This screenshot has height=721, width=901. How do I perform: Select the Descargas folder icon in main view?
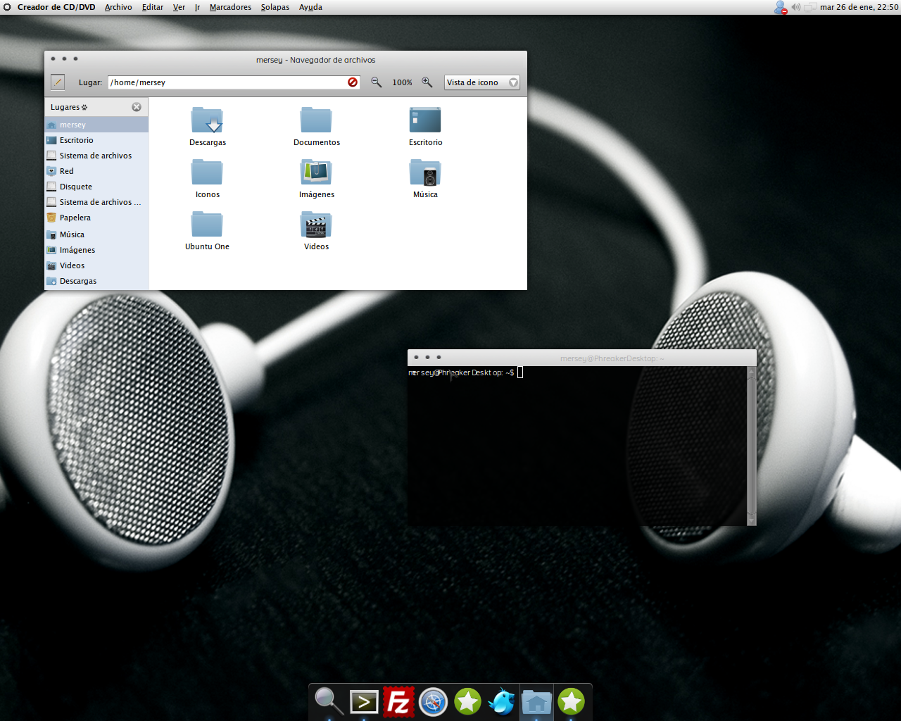pyautogui.click(x=207, y=121)
